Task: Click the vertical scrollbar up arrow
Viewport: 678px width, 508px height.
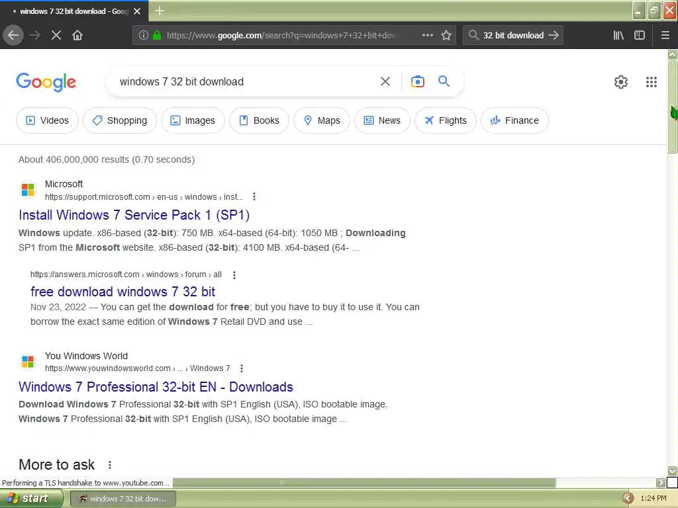Action: click(x=672, y=54)
